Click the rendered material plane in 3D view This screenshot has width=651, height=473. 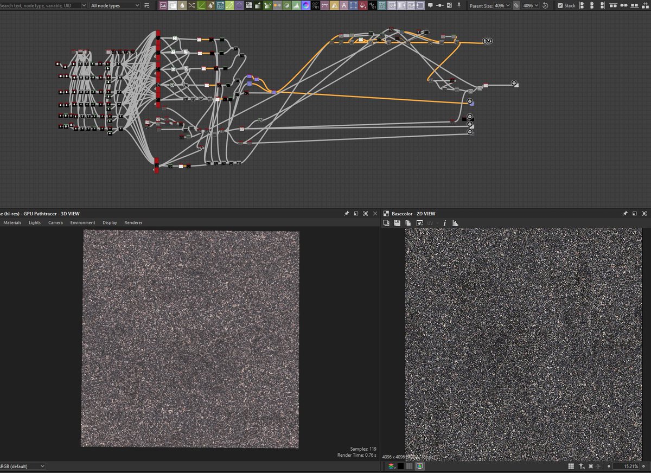pyautogui.click(x=190, y=339)
